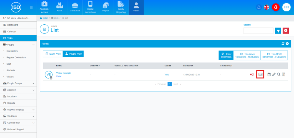The image size is (294, 138).
Task: Expand the Configuration sidebar section
Action: click(18, 123)
